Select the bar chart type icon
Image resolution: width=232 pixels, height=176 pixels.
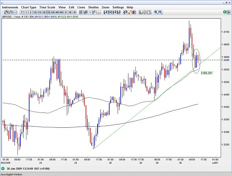pos(11,12)
